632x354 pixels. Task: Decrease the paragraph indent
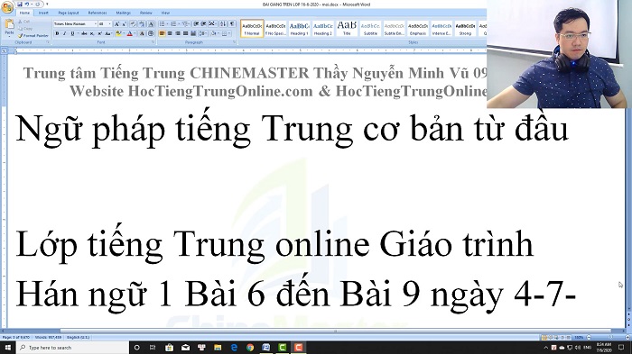point(196,23)
